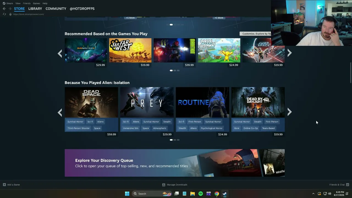
Task: Open the volume control in system tray
Action: tap(329, 194)
